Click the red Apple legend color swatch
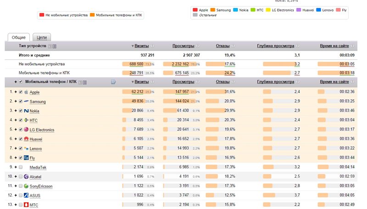 click(x=195, y=10)
